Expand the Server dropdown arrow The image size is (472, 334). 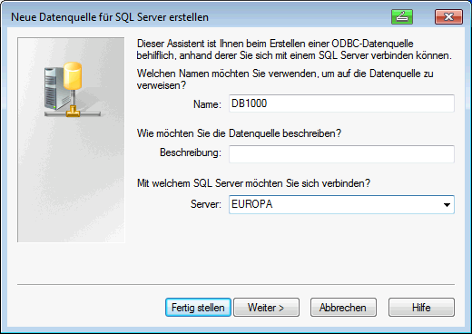click(447, 205)
